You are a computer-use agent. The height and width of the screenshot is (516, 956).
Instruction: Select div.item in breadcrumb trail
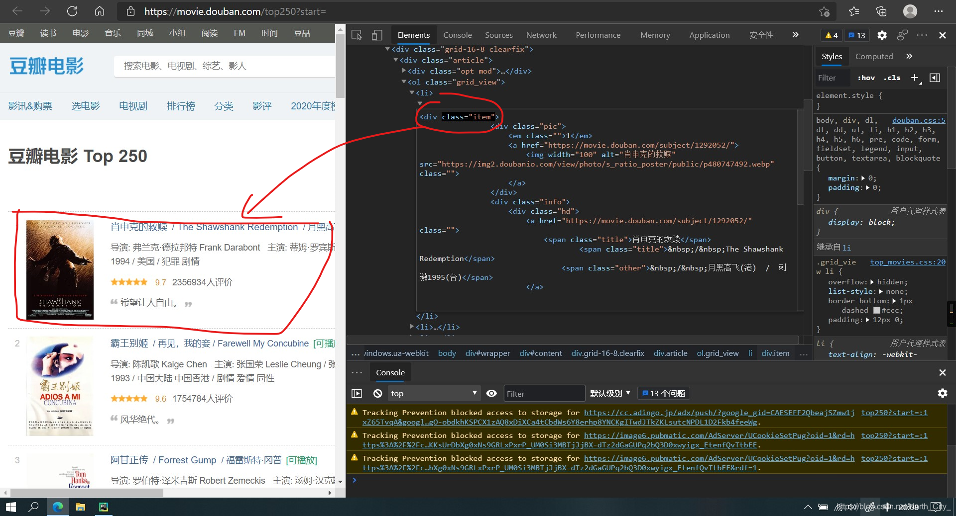pos(775,353)
